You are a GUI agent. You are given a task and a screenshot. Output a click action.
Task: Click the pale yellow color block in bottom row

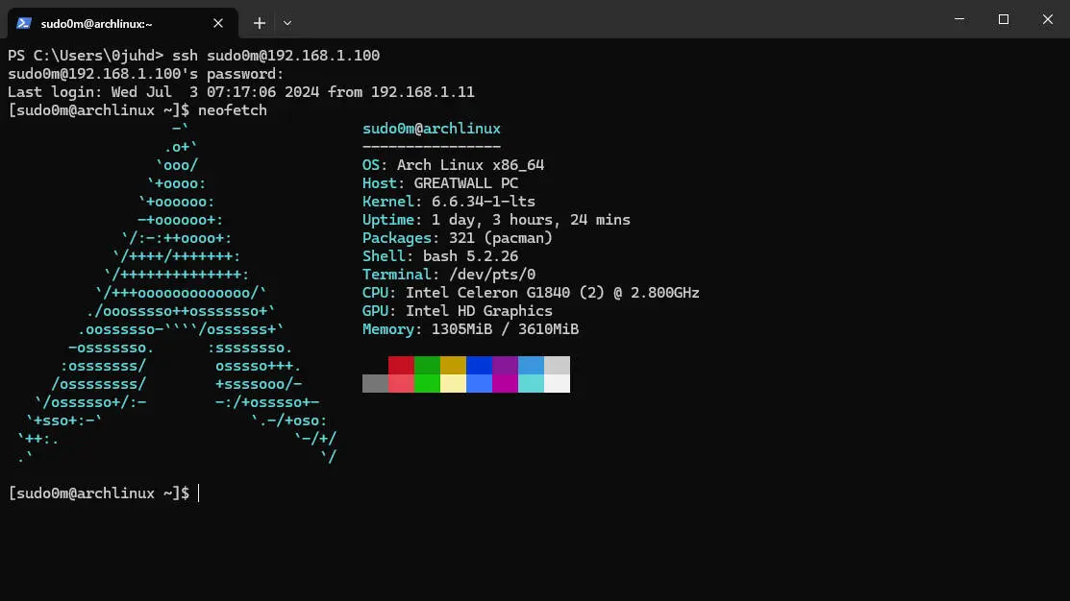click(453, 384)
